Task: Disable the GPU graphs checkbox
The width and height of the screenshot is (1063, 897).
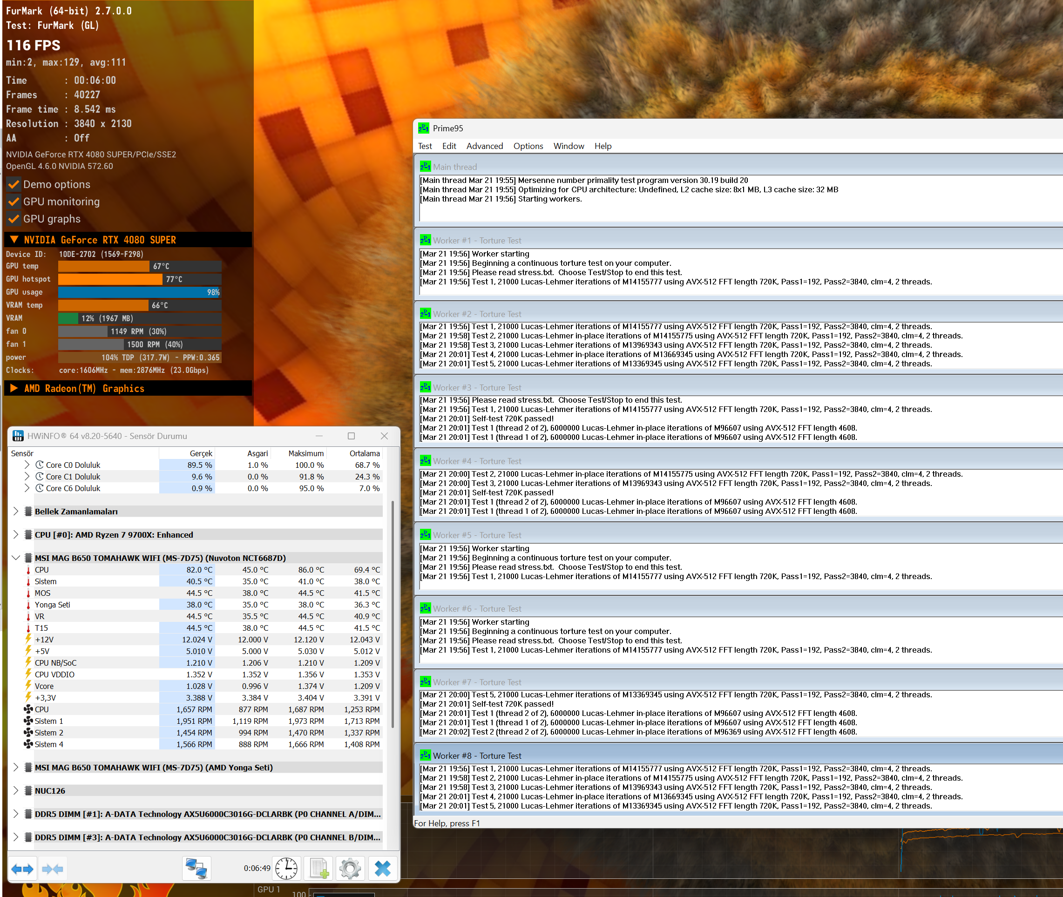Action: pyautogui.click(x=14, y=219)
